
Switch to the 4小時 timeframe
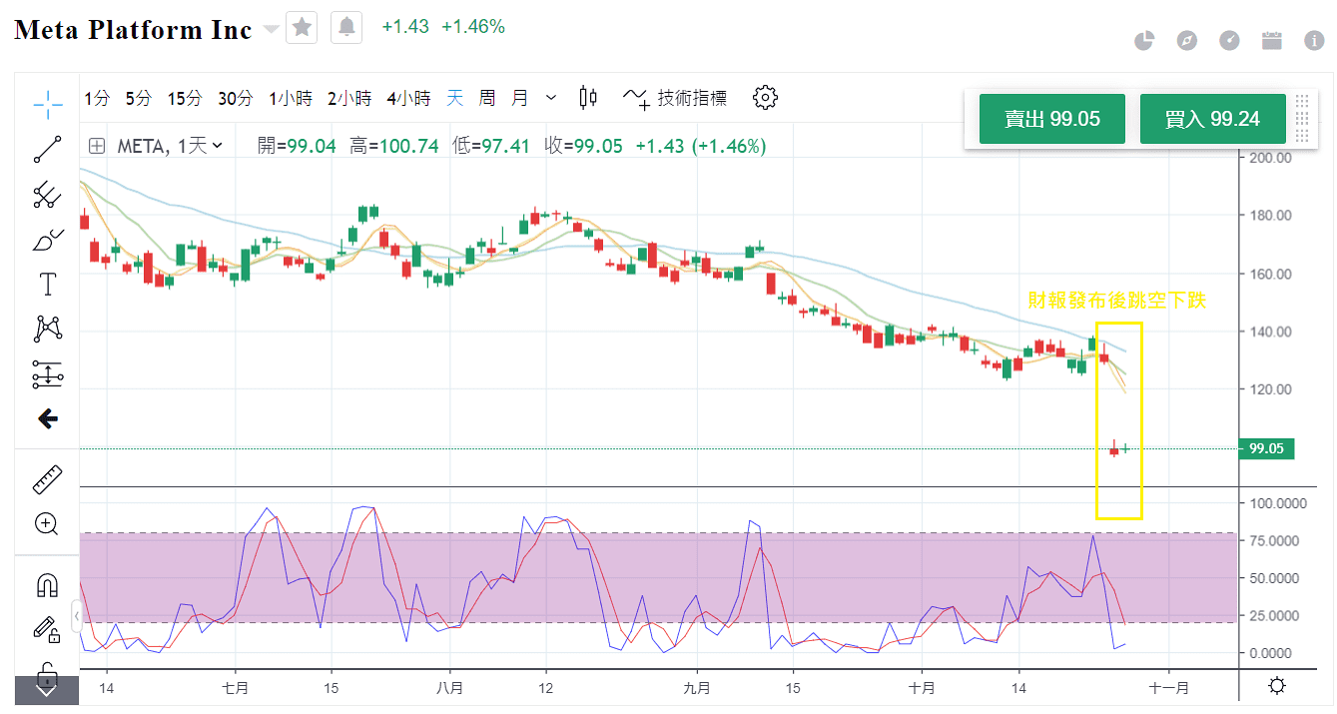pos(408,98)
